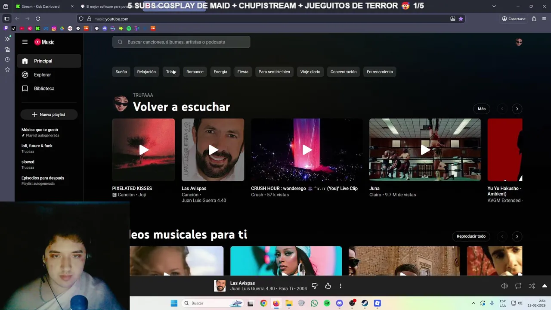Image resolution: width=551 pixels, height=310 pixels.
Task: Select the Para sentirte bien chip
Action: pos(274,72)
